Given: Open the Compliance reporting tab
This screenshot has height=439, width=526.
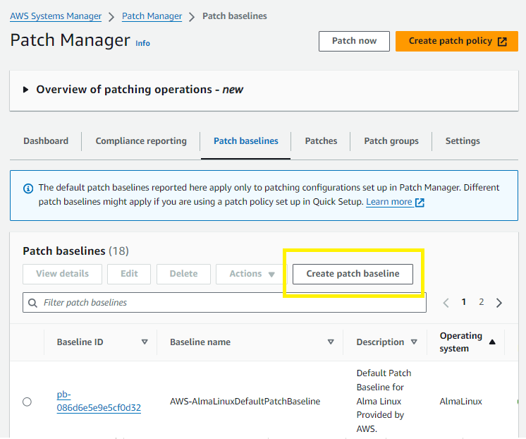Looking at the screenshot, I should [x=141, y=141].
